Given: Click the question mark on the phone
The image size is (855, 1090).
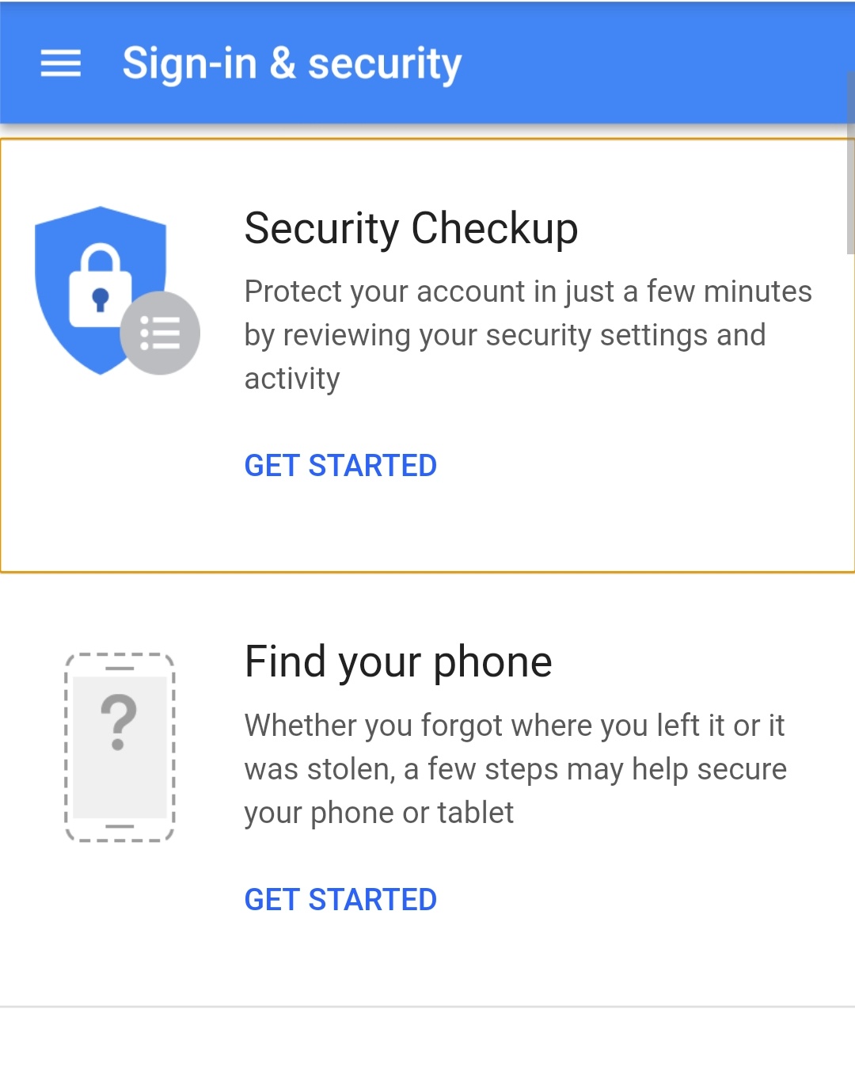Looking at the screenshot, I should point(119,722).
